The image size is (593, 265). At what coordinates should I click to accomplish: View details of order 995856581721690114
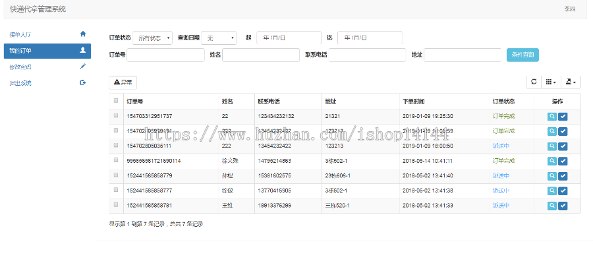point(552,162)
